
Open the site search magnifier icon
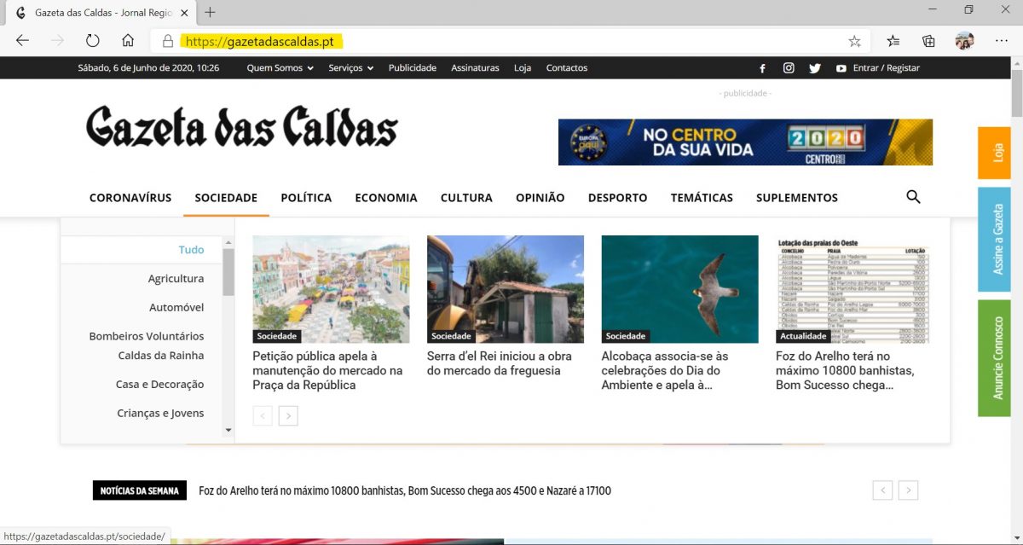(912, 197)
